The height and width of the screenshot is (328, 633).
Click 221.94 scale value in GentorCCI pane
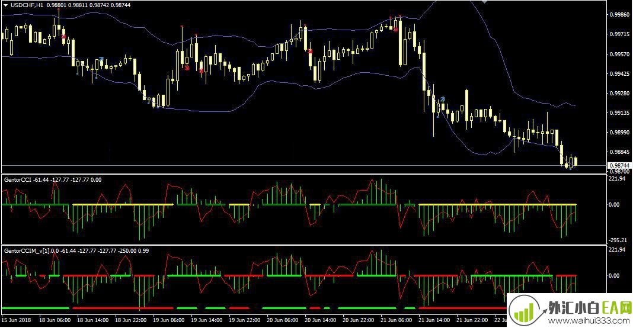click(616, 179)
